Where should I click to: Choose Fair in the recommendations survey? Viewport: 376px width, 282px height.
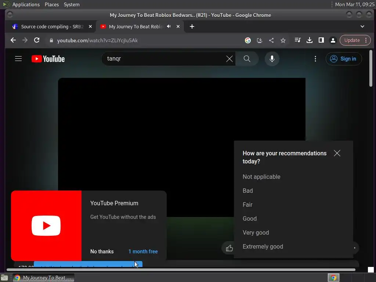click(x=247, y=205)
